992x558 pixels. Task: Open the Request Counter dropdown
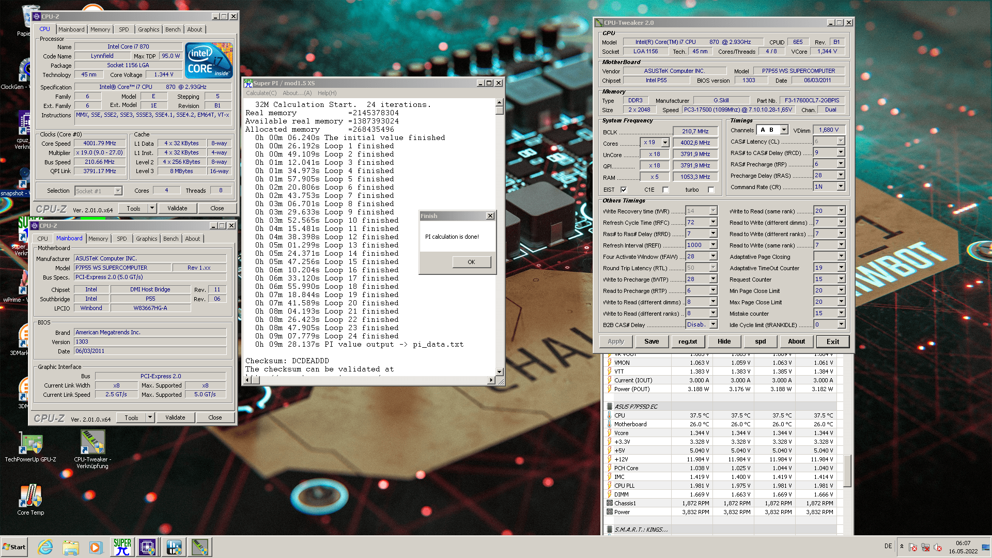point(841,279)
